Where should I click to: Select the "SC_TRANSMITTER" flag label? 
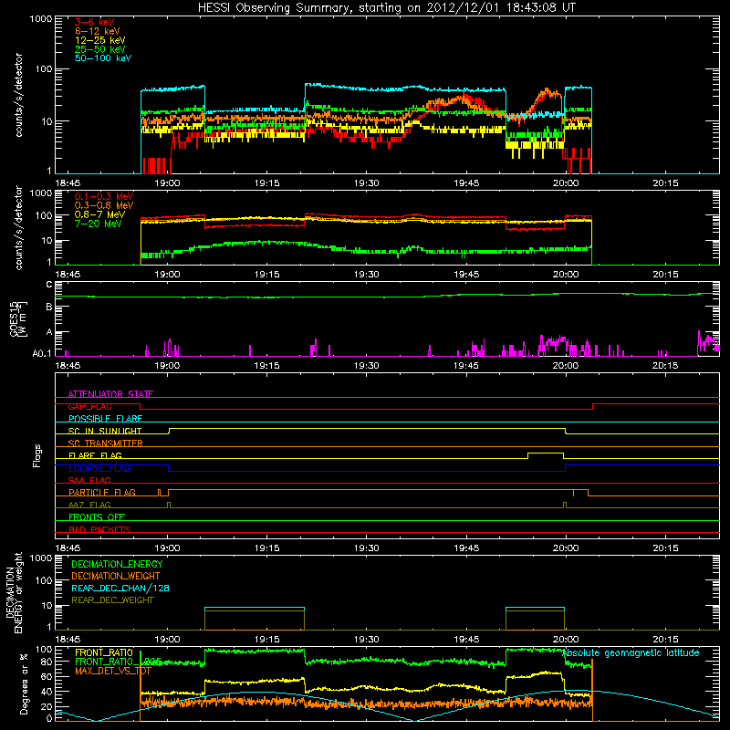105,443
